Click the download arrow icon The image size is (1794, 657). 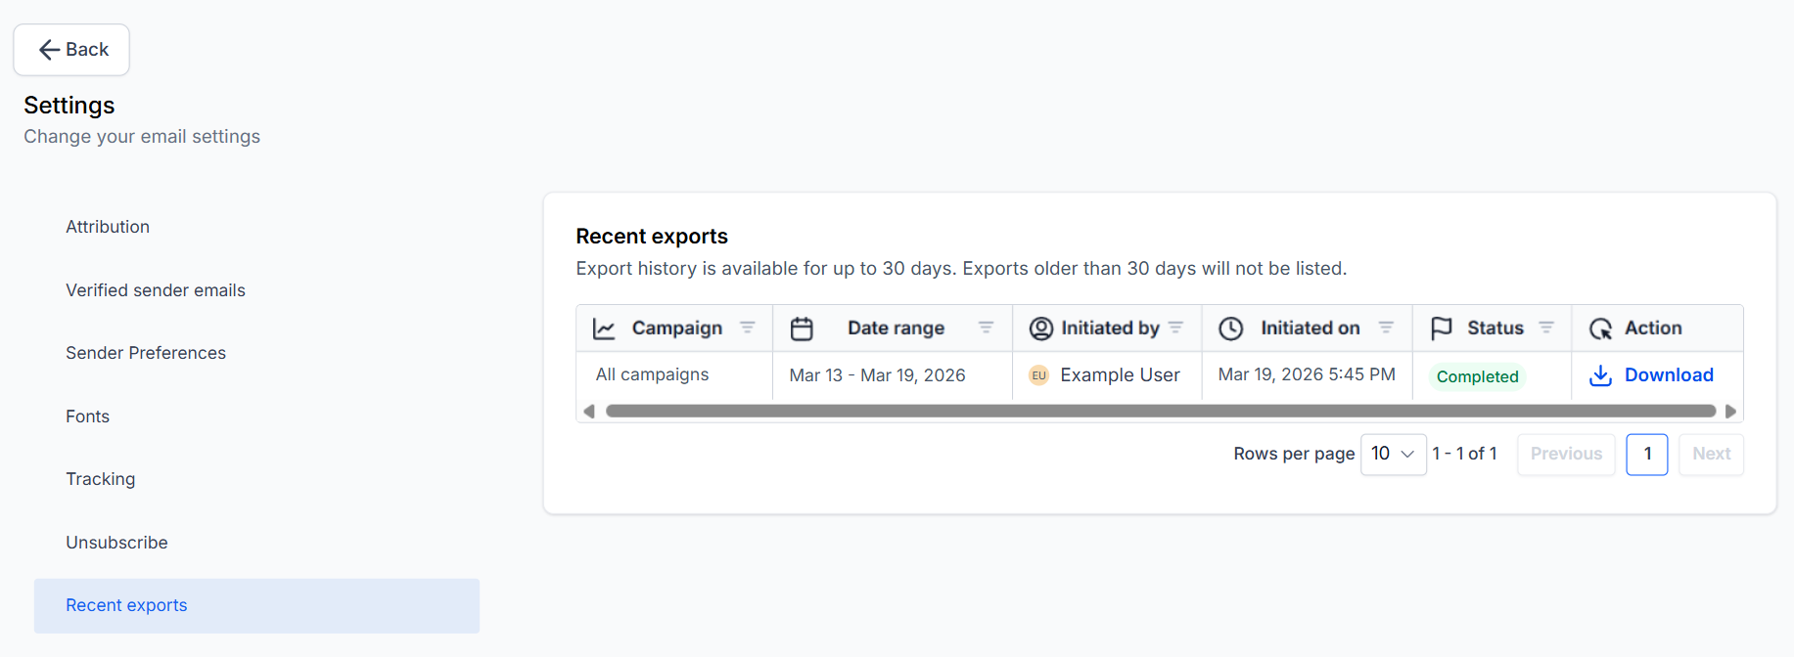coord(1600,375)
